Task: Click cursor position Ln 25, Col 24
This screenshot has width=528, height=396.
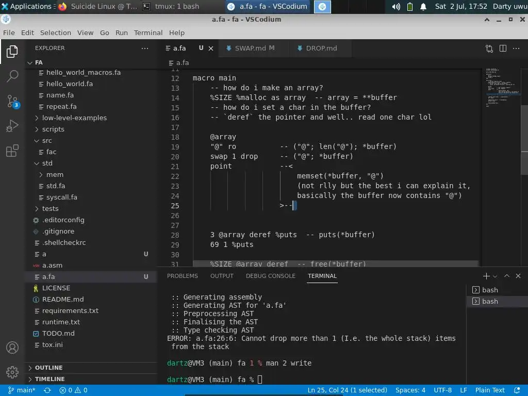Action: coord(347,390)
